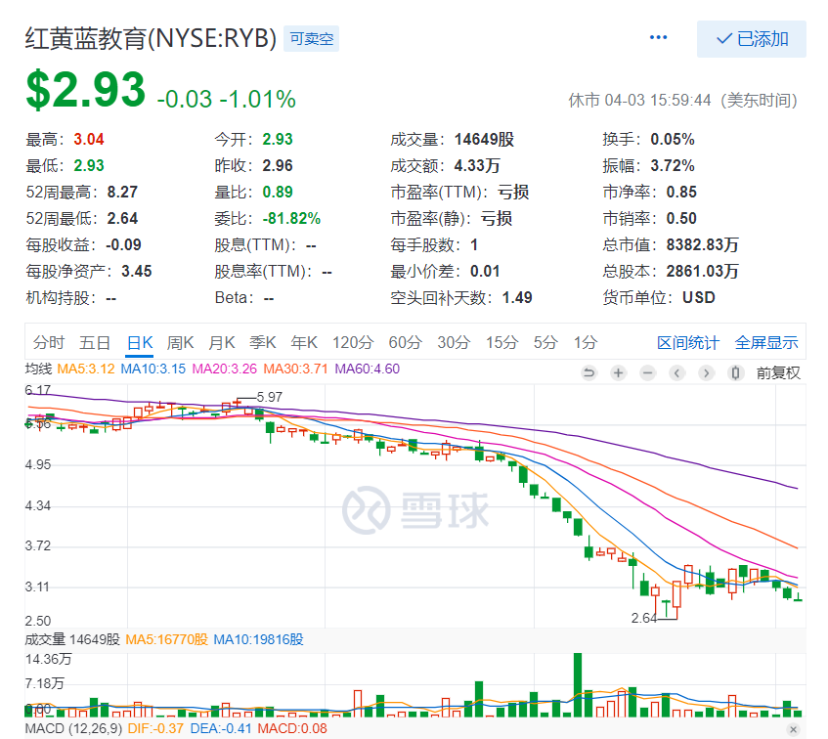This screenshot has width=828, height=739.
Task: Click the 5.97 high marker on chart
Action: [x=269, y=397]
